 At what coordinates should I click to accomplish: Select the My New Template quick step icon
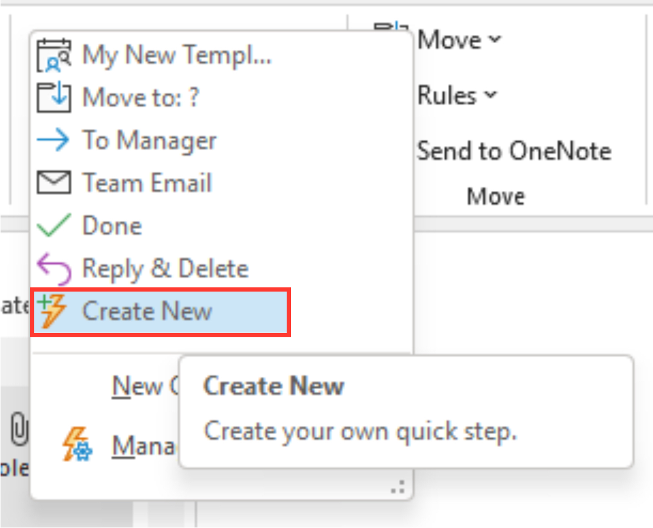[53, 55]
